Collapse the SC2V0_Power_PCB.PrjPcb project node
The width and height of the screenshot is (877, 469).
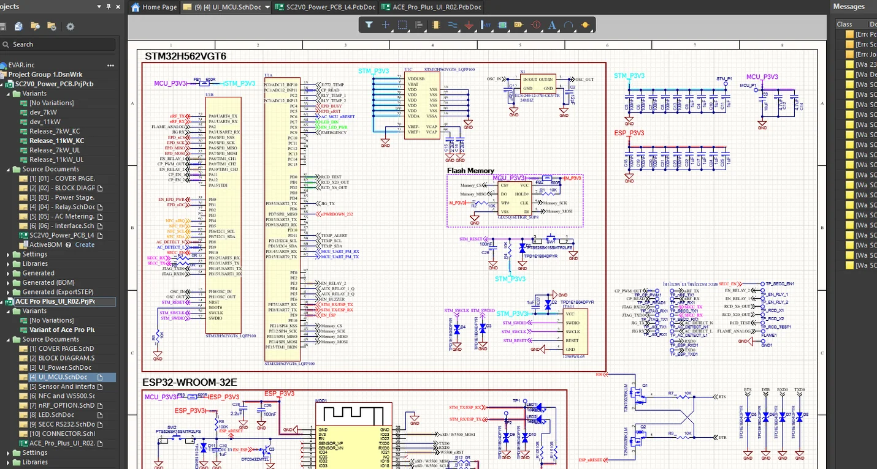[2, 84]
